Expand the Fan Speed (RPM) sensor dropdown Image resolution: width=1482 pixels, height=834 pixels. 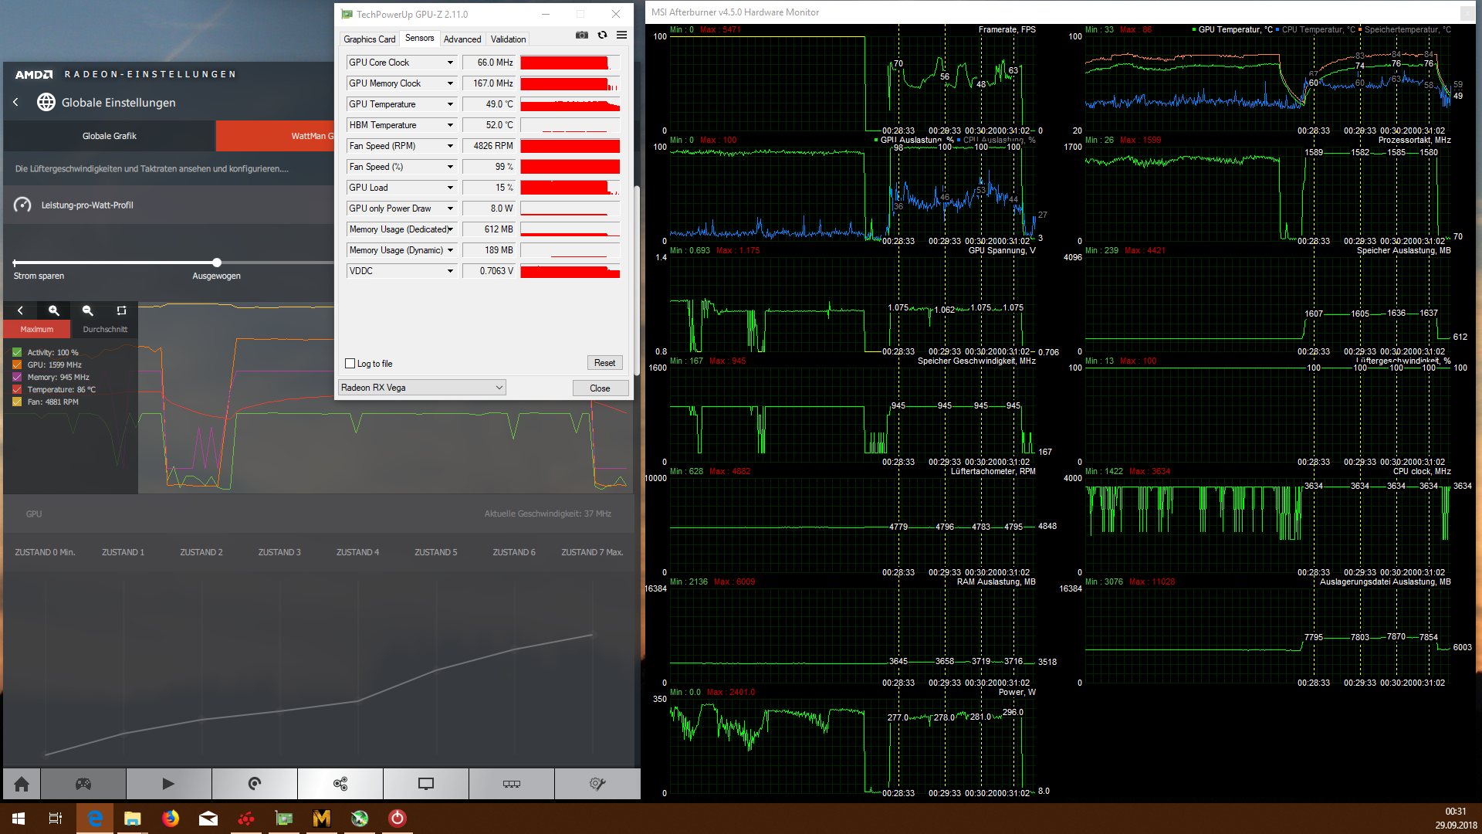pos(450,146)
